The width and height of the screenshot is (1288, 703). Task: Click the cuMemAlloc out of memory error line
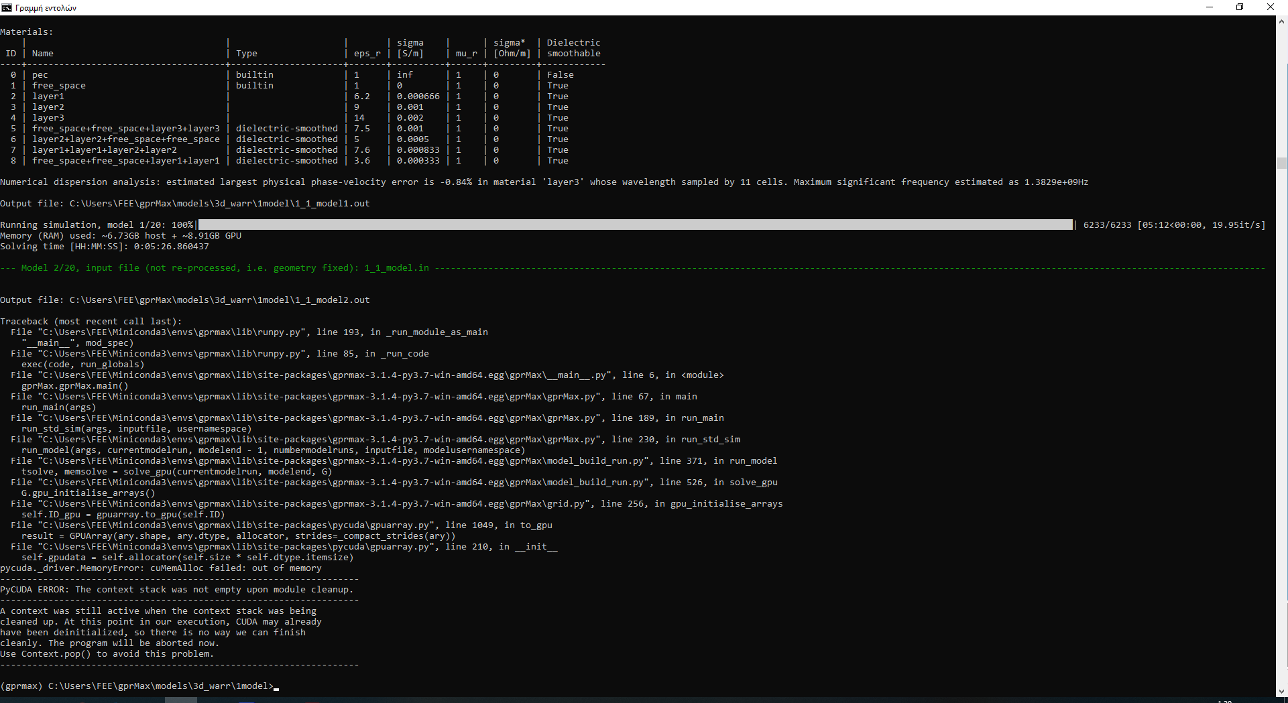coord(161,568)
